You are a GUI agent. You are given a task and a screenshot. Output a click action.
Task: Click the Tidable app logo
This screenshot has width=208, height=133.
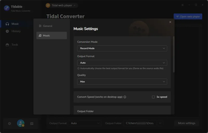tap(7, 8)
